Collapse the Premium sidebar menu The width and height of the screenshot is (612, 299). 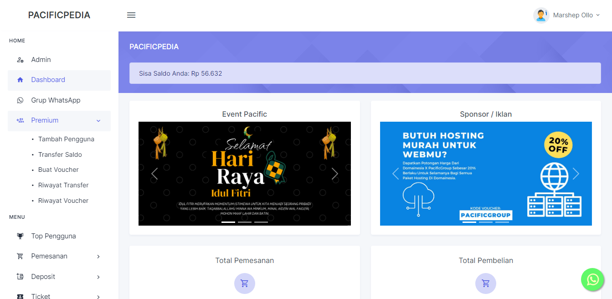pos(98,121)
